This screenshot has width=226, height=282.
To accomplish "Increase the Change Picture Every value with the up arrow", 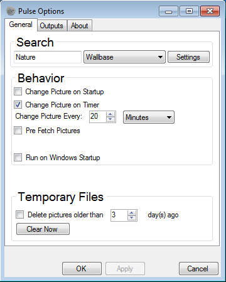I will (110, 114).
